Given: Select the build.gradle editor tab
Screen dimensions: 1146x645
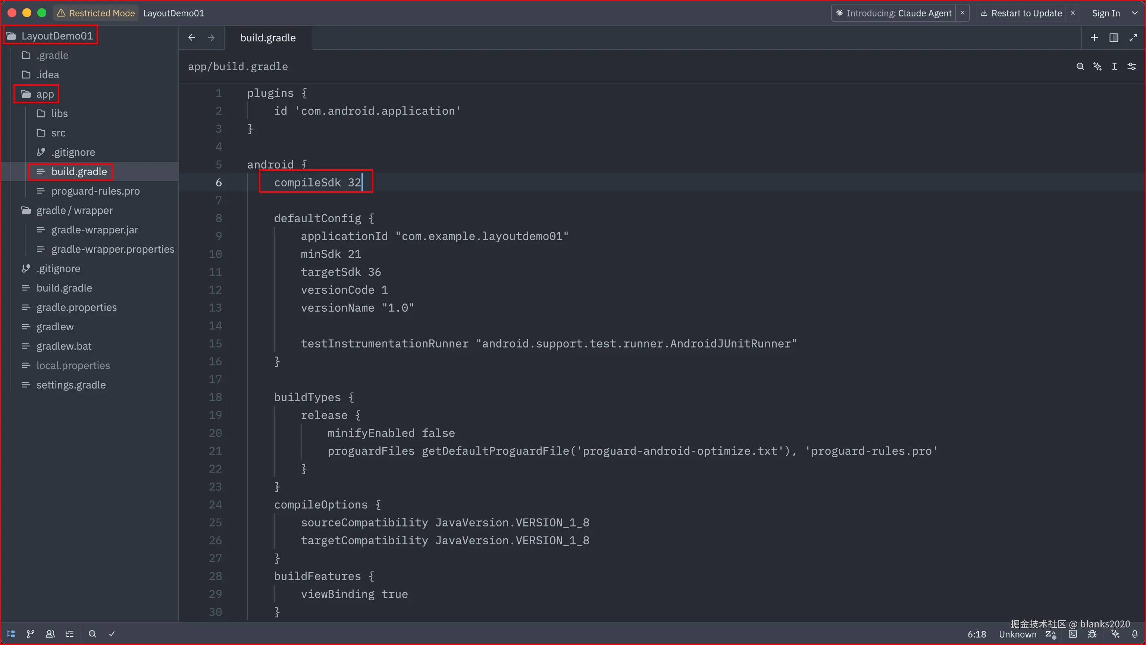Looking at the screenshot, I should [x=268, y=38].
